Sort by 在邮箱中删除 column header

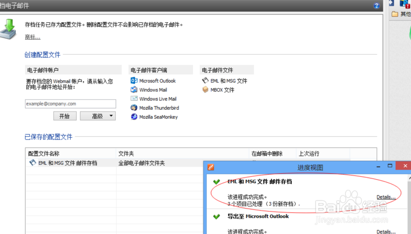[272, 153]
